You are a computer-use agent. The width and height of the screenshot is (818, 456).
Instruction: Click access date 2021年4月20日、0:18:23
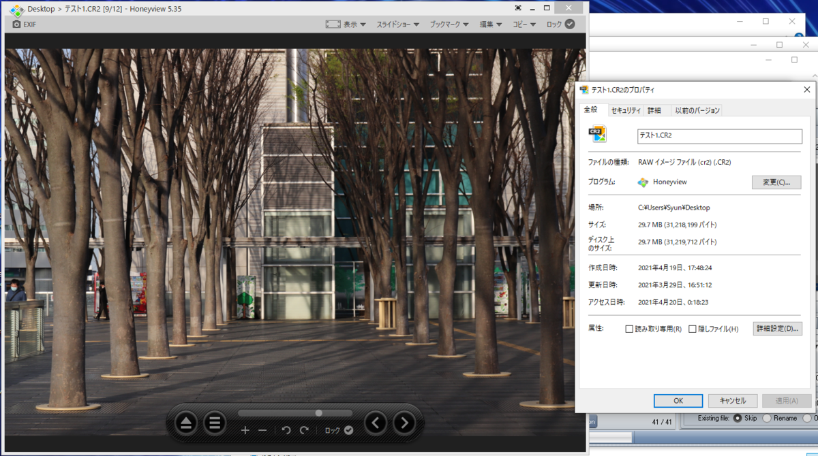[672, 302]
